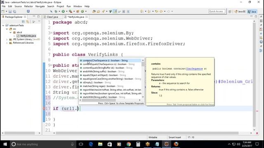Choose endsWith(String suffix) proposal
The image size is (264, 148).
click(110, 72)
